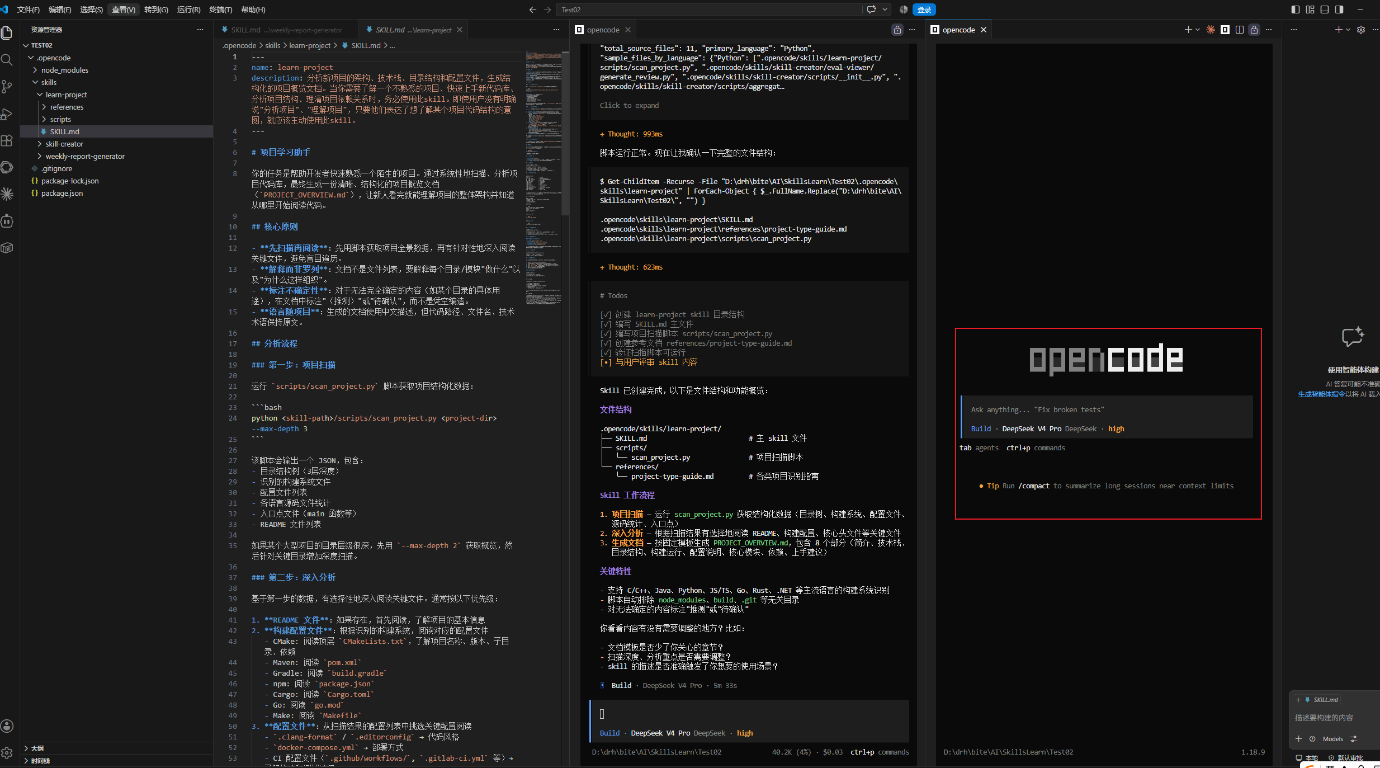Open the 查看(V) menu
Screen dimensions: 1380x768
[x=124, y=10]
